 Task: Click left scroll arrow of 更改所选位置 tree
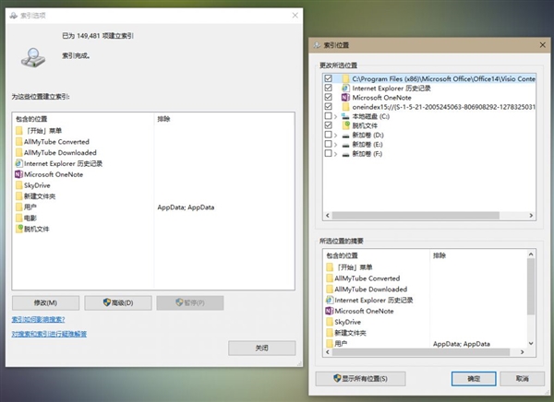click(x=328, y=216)
